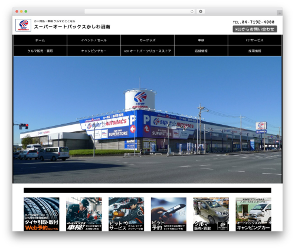Reload the page with refresh icon
The image size is (295, 249).
(x=192, y=12)
